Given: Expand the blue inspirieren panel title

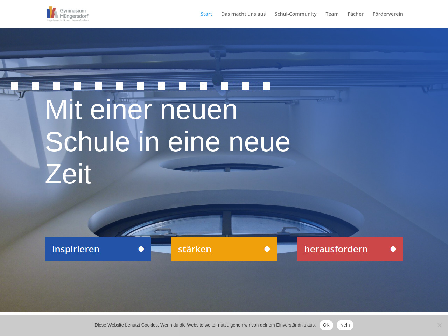Looking at the screenshot, I should [76, 249].
